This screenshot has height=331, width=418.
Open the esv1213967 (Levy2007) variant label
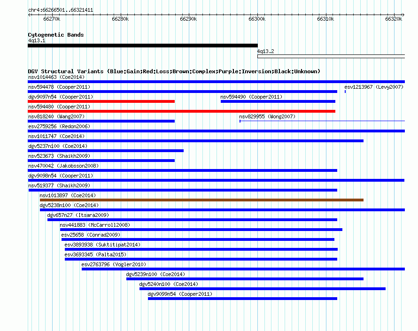click(374, 87)
